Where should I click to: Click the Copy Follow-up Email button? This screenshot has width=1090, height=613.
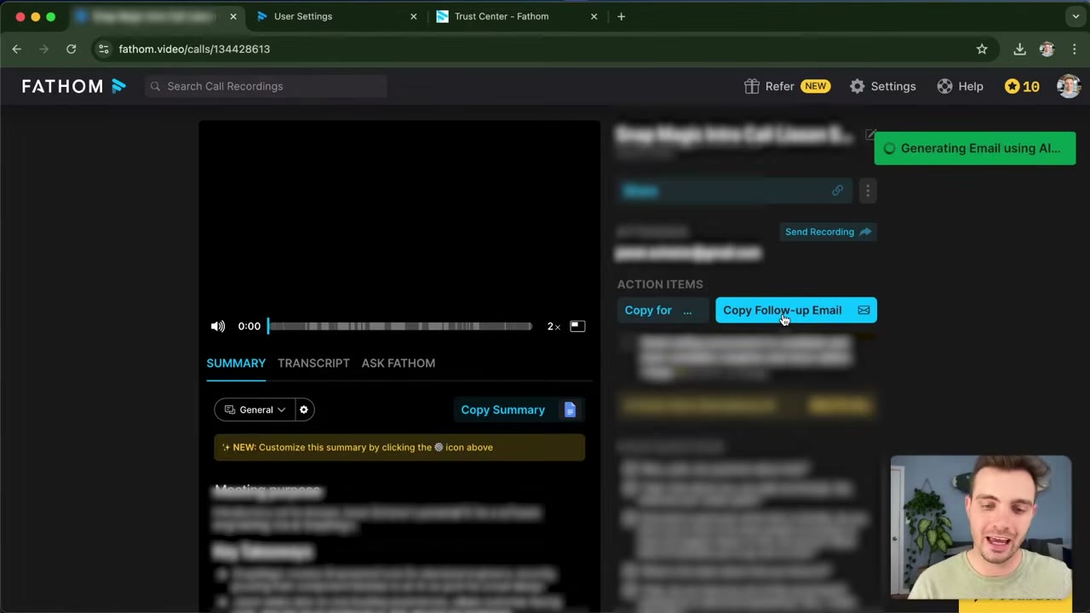pyautogui.click(x=796, y=310)
